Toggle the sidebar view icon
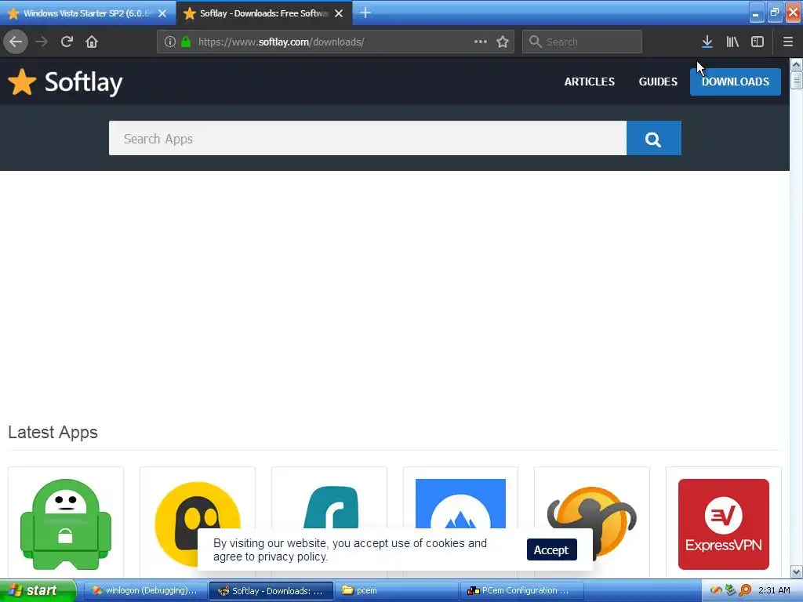This screenshot has width=803, height=602. pos(758,42)
